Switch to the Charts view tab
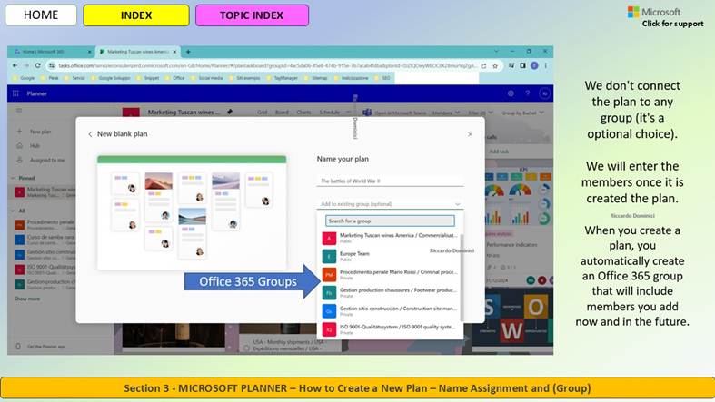Image resolution: width=715 pixels, height=402 pixels. [x=303, y=112]
